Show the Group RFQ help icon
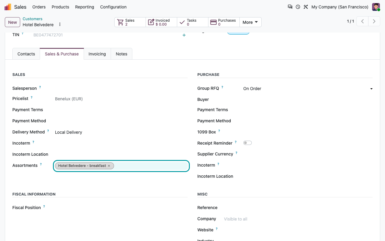This screenshot has width=385, height=241. [x=222, y=87]
